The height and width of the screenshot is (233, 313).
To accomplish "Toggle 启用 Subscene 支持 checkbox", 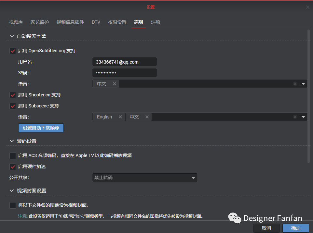I will coord(13,106).
